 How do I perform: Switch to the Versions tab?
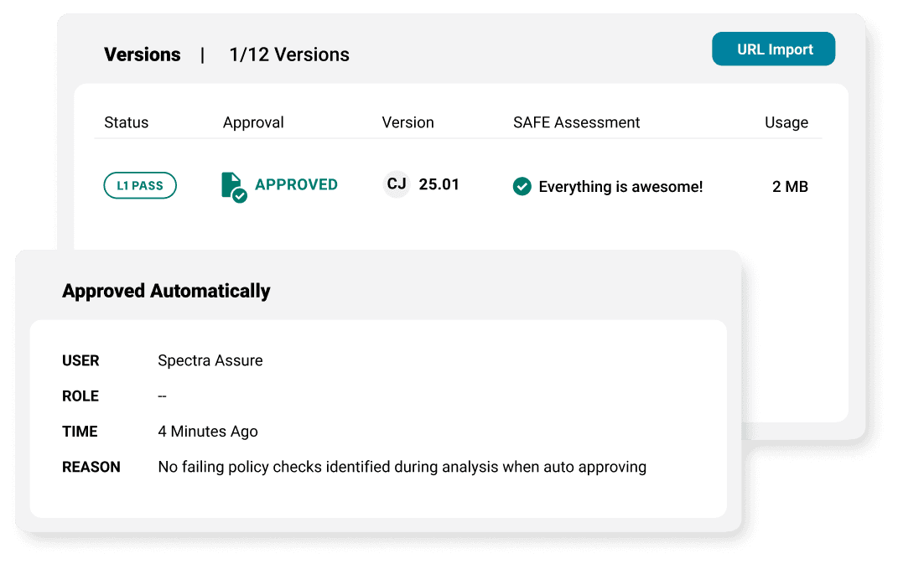tap(142, 54)
